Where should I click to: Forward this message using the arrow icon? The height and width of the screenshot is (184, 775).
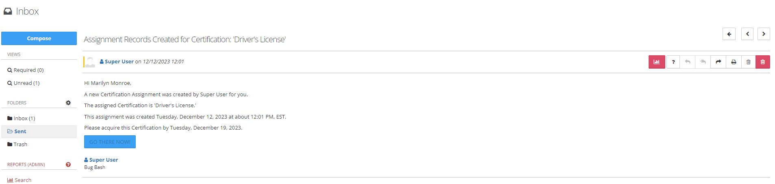coord(718,62)
